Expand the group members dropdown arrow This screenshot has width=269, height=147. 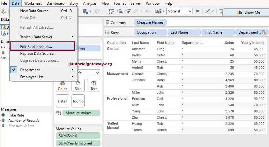[141, 11]
